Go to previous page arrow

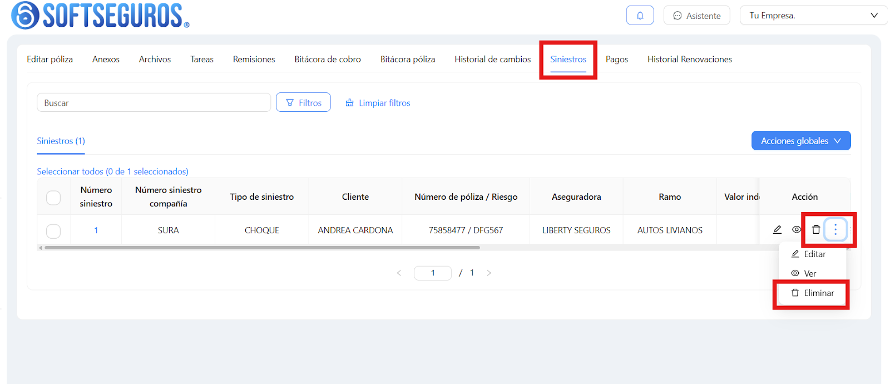(x=399, y=273)
